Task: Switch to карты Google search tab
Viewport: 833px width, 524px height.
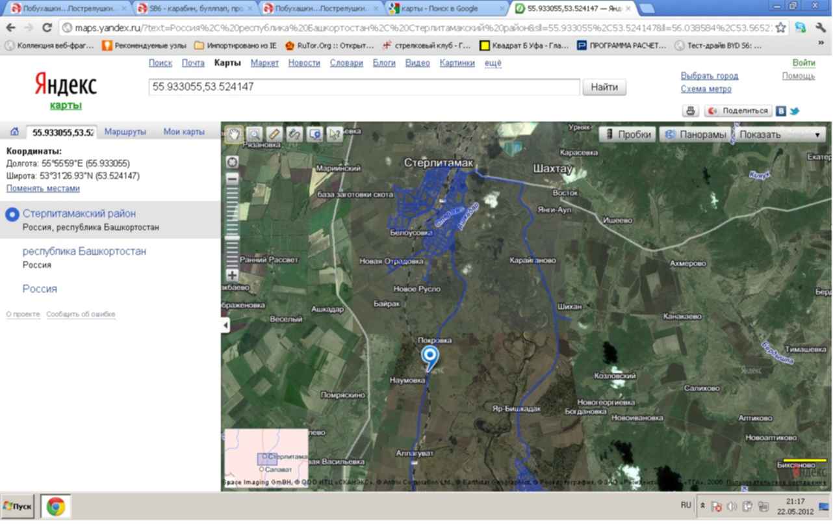Action: 444,9
